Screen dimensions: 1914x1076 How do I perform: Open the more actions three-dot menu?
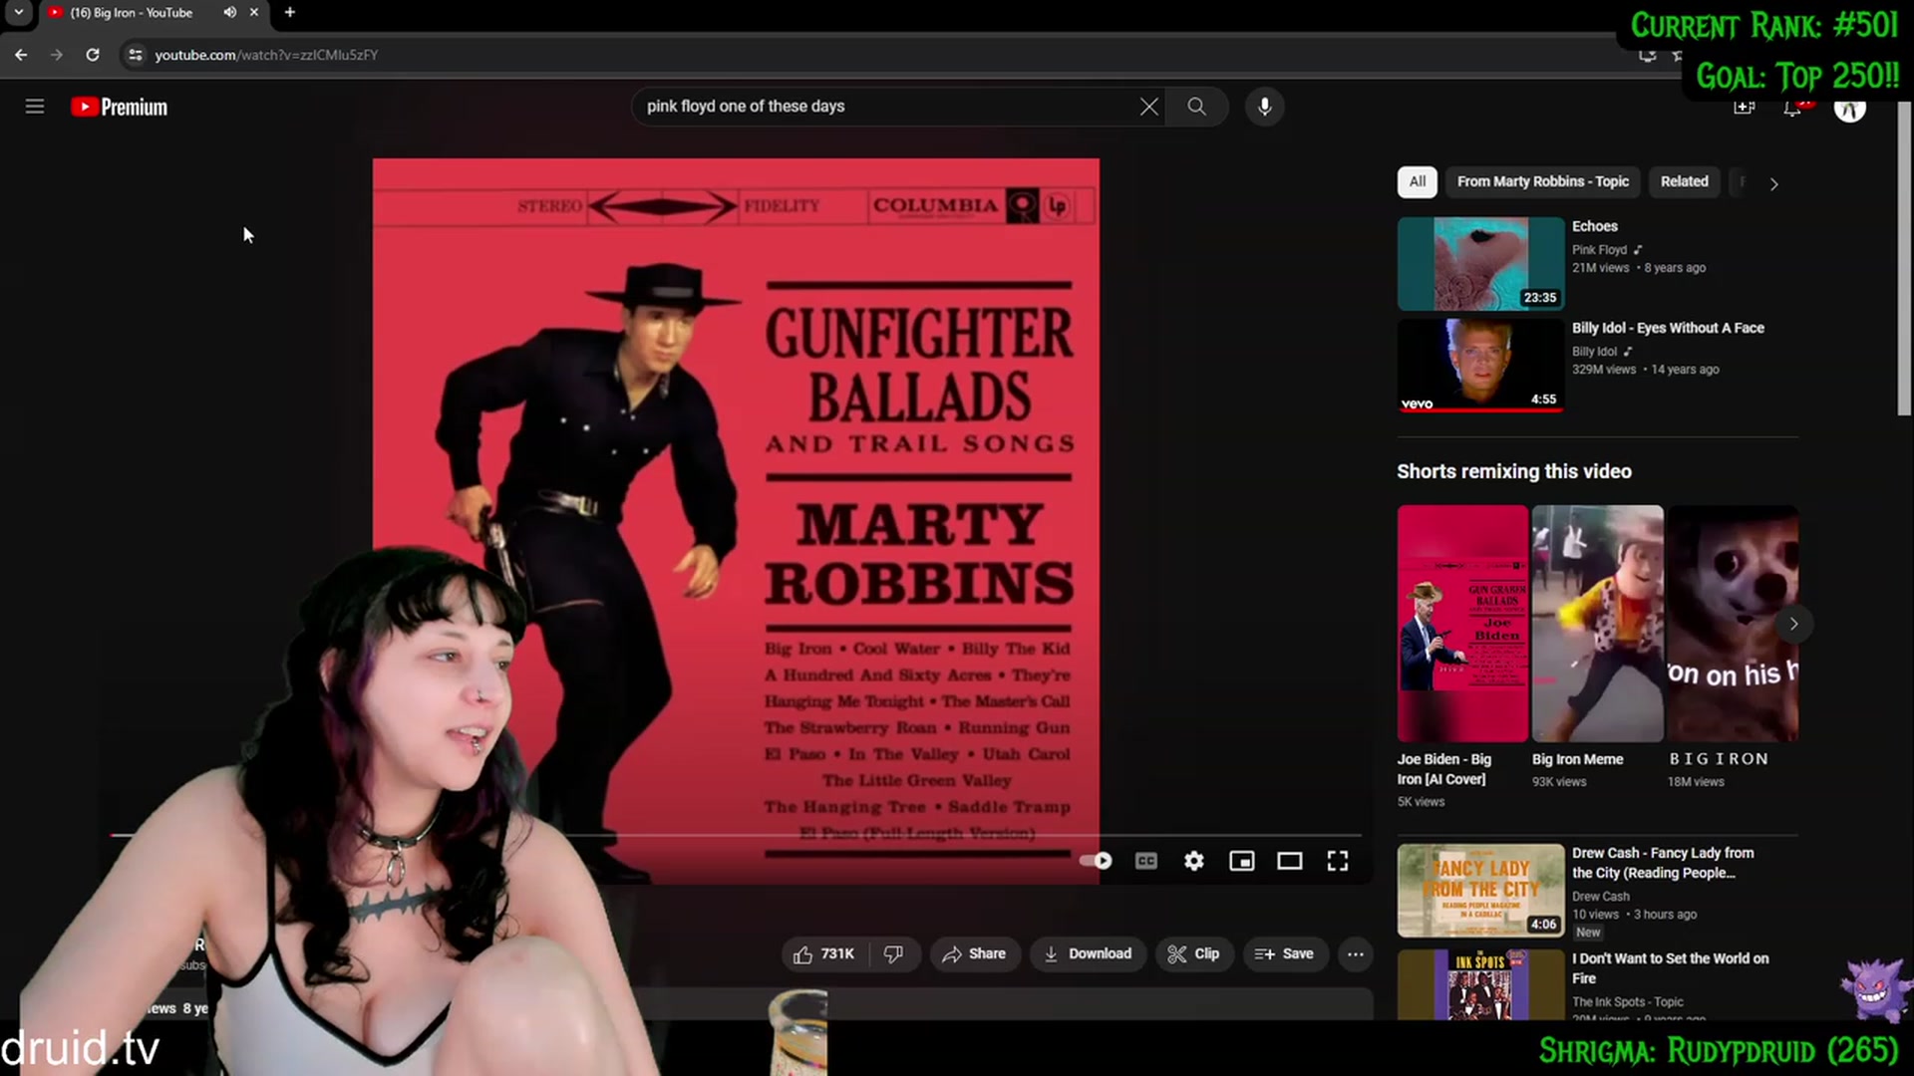coord(1356,954)
